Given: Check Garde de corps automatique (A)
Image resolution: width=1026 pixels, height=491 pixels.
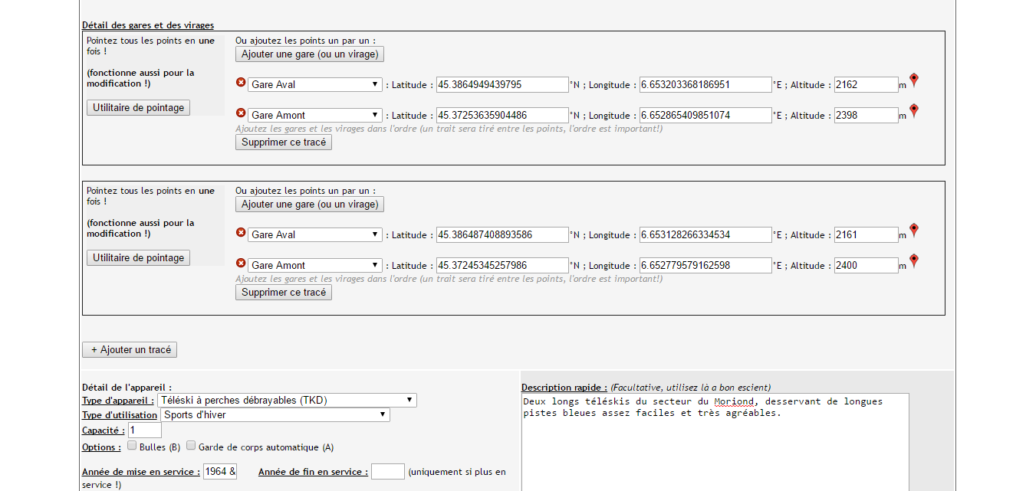Looking at the screenshot, I should click(x=191, y=446).
